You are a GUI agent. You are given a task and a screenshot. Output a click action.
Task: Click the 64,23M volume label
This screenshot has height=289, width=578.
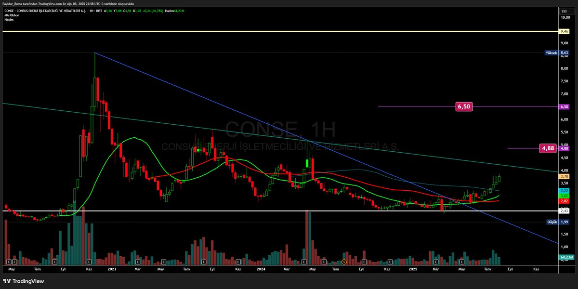click(x=566, y=257)
